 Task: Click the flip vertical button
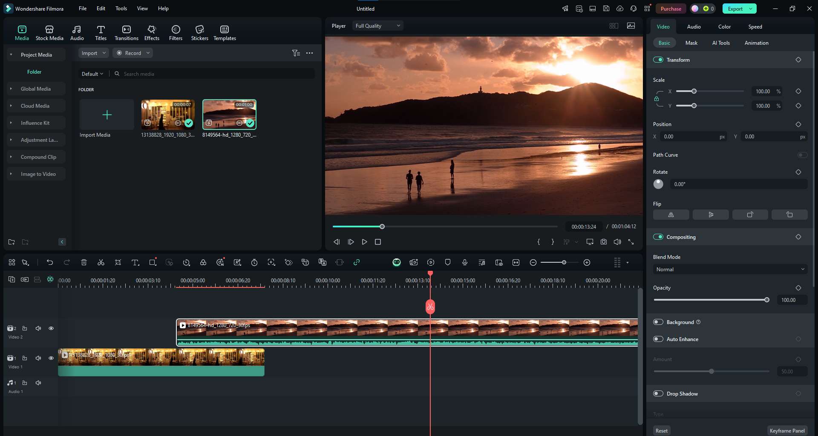click(x=711, y=215)
